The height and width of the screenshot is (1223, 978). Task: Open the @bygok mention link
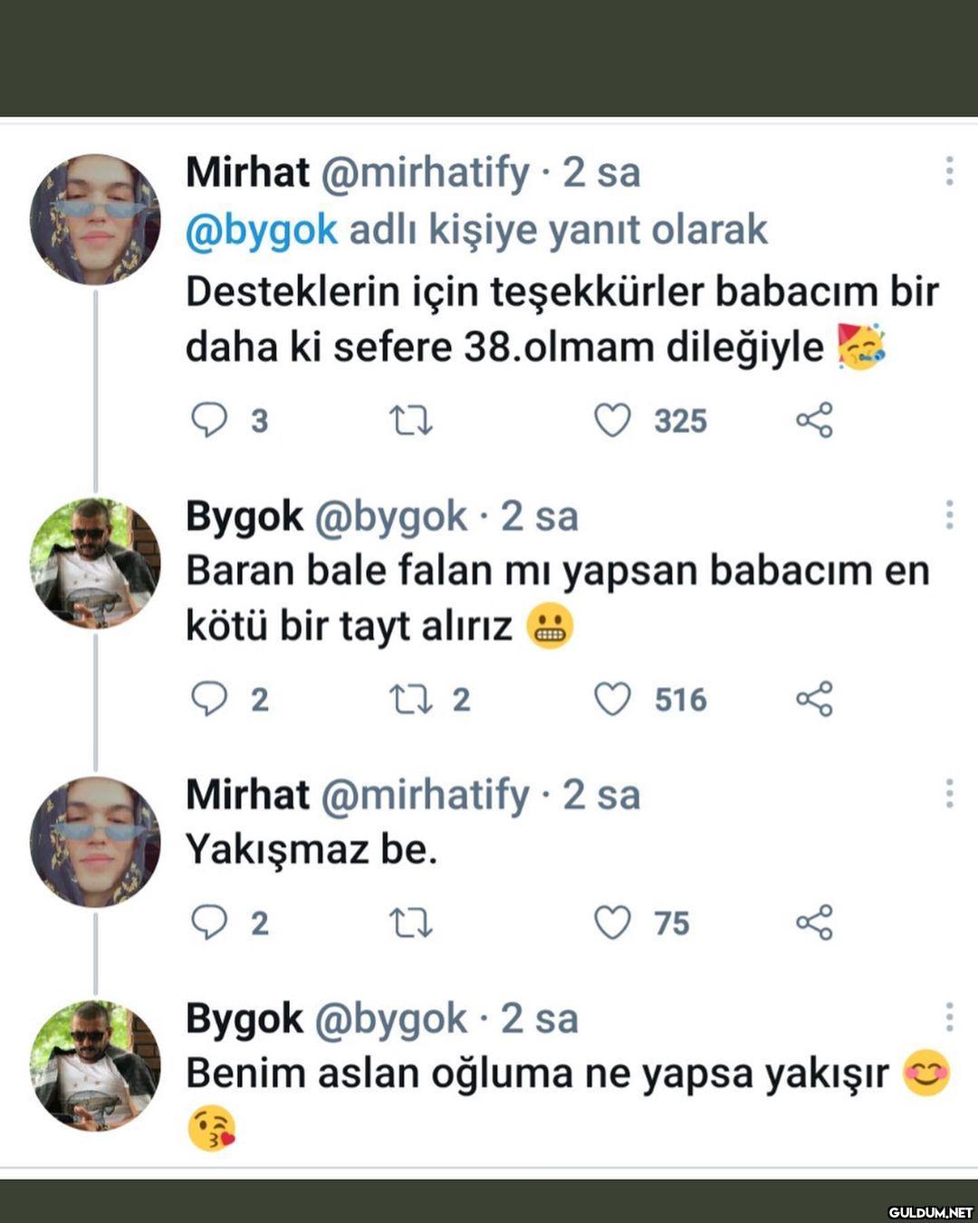pyautogui.click(x=262, y=231)
